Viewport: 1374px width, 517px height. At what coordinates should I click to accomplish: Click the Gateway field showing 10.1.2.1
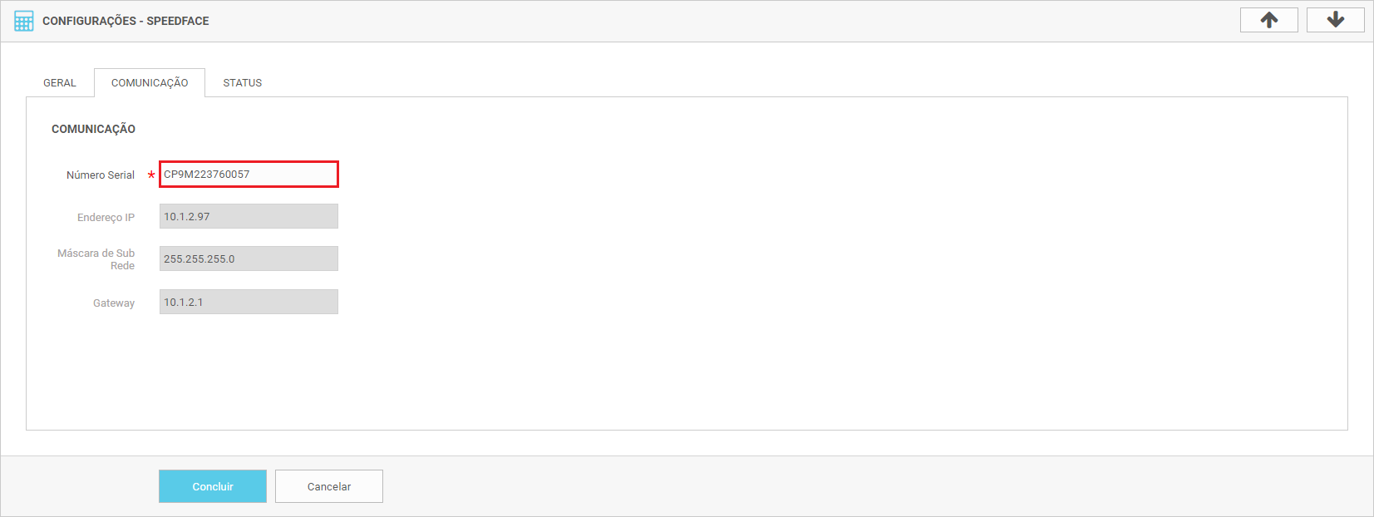(249, 302)
